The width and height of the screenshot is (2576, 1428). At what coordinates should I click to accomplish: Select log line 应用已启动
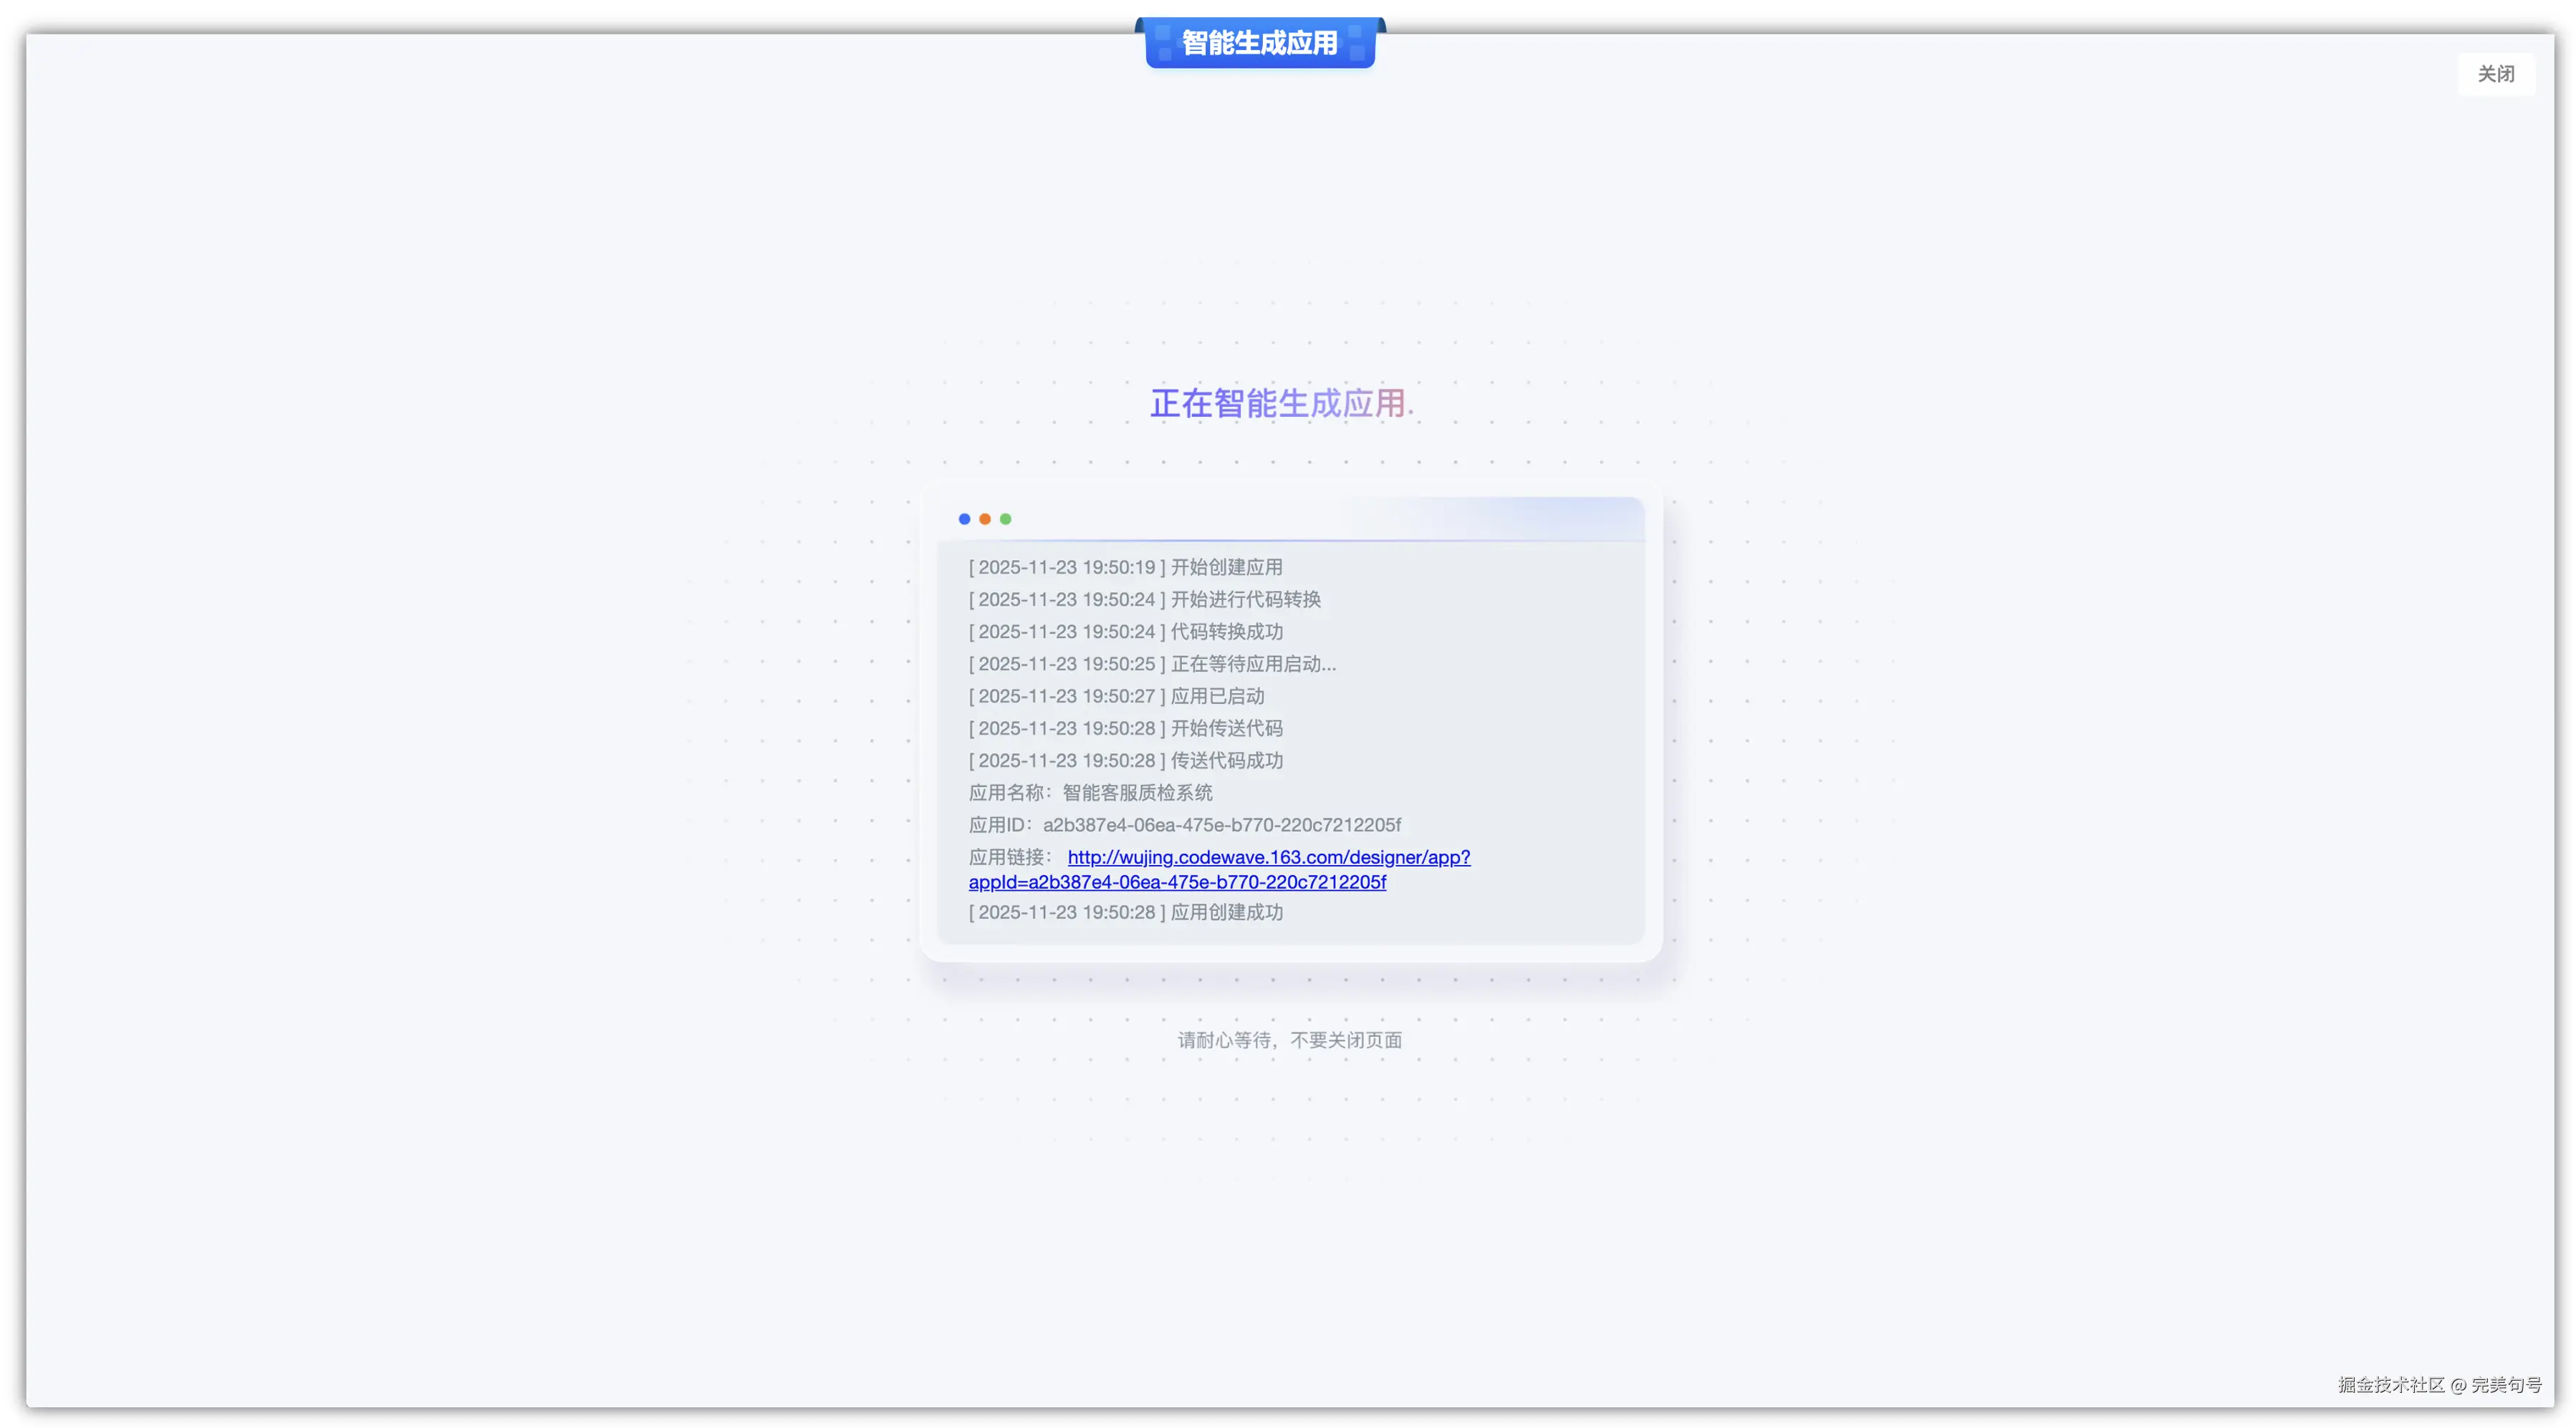[x=1116, y=696]
